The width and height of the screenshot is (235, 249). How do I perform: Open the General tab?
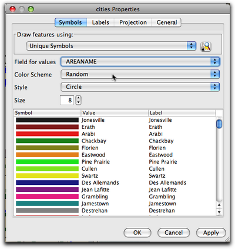166,22
